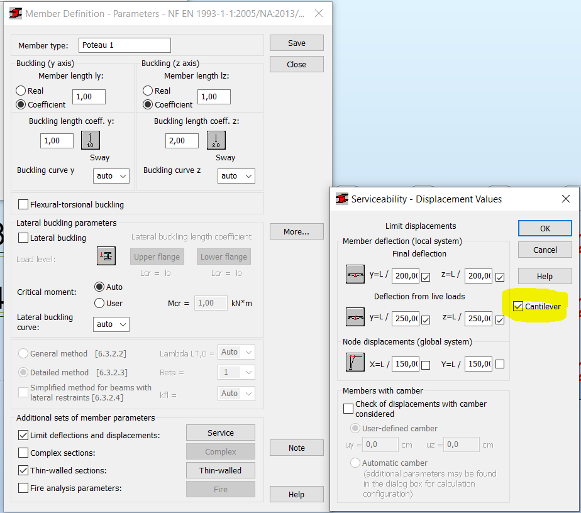Click the Serviceability dialog app icon
This screenshot has height=513, width=581.
click(341, 199)
